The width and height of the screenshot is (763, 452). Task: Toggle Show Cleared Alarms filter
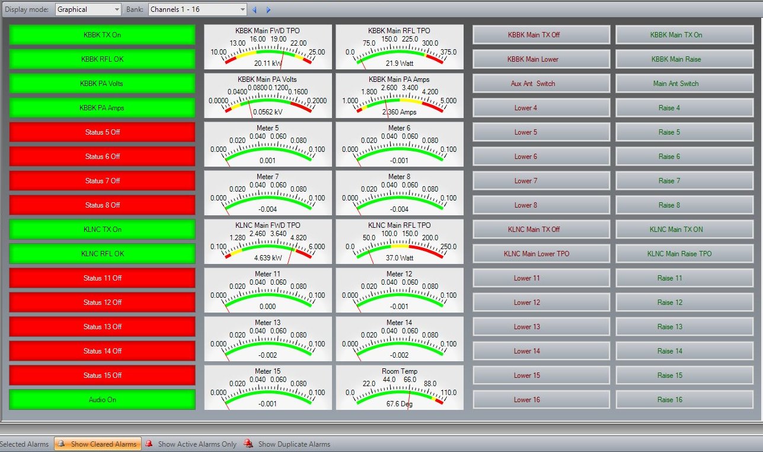[98, 444]
